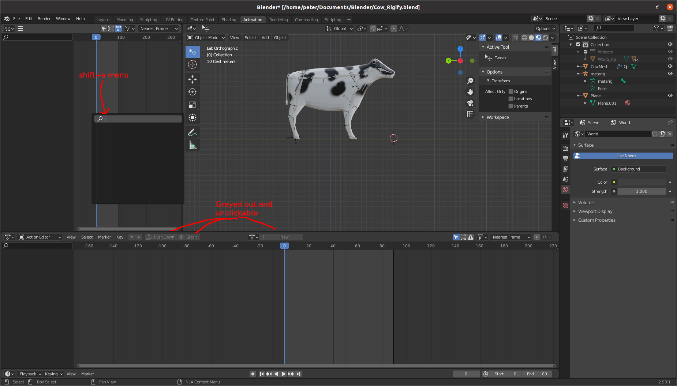Screen dimensions: 677x386
Task: Open the World properties tab
Action: click(565, 190)
